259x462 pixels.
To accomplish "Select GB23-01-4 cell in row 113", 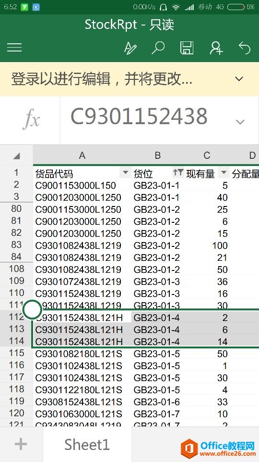I will (x=158, y=330).
